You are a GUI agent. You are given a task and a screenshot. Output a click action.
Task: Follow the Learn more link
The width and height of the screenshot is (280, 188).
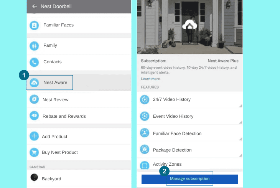click(x=150, y=79)
